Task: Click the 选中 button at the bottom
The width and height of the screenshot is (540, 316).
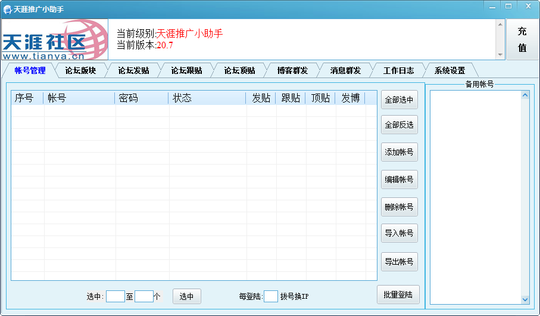Action: [187, 296]
